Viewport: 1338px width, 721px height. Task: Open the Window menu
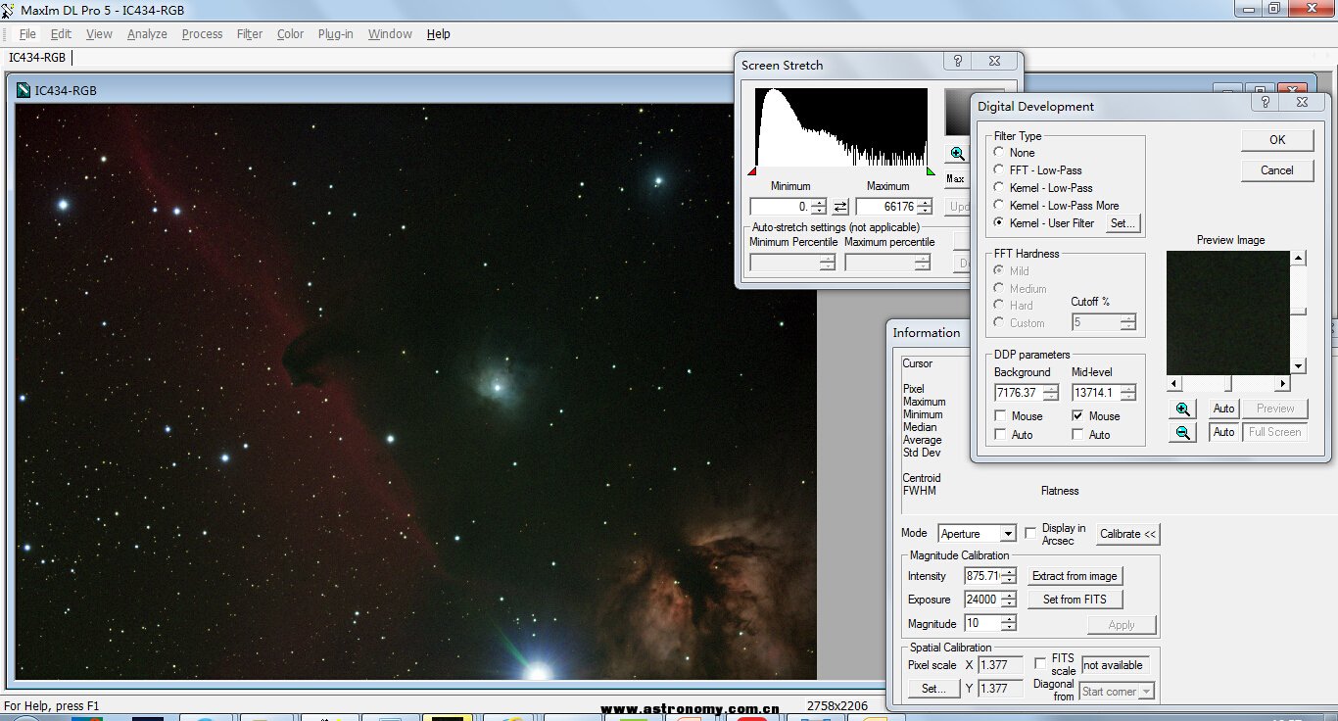390,34
